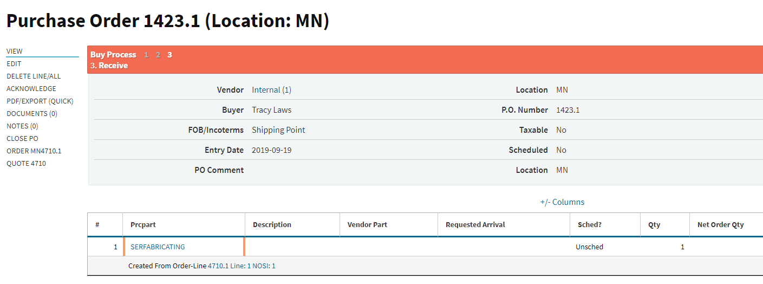Open PDF/EXPORT (QUICK) option
The image size is (763, 284).
click(x=40, y=101)
